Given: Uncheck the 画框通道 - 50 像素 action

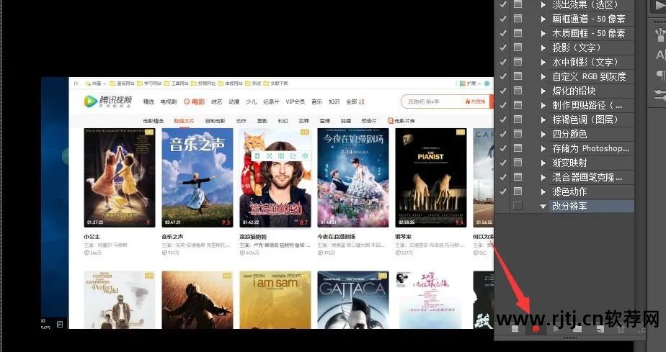Looking at the screenshot, I should [503, 19].
